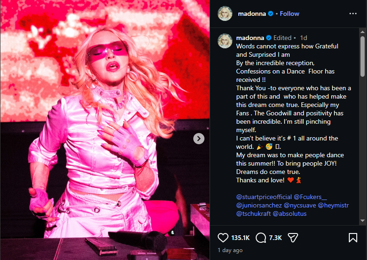
Task: Open the three-dot more options menu
Action: coord(353,13)
